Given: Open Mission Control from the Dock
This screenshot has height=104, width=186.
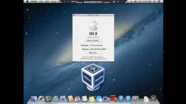Looking at the screenshot, I should click(48, 99).
